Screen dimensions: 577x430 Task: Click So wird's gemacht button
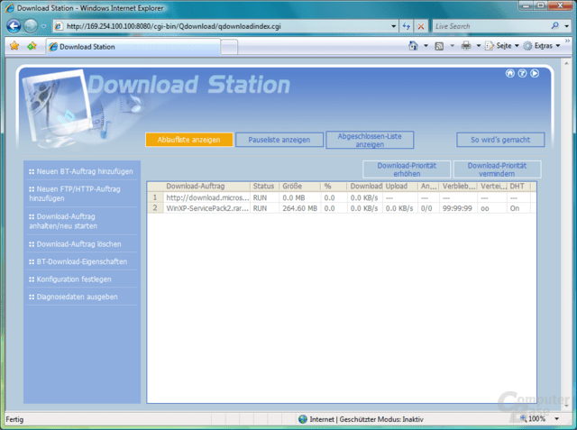pos(500,140)
